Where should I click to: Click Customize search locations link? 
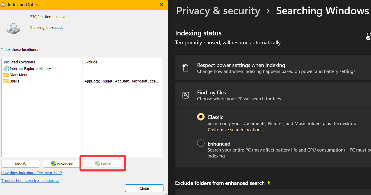(235, 130)
